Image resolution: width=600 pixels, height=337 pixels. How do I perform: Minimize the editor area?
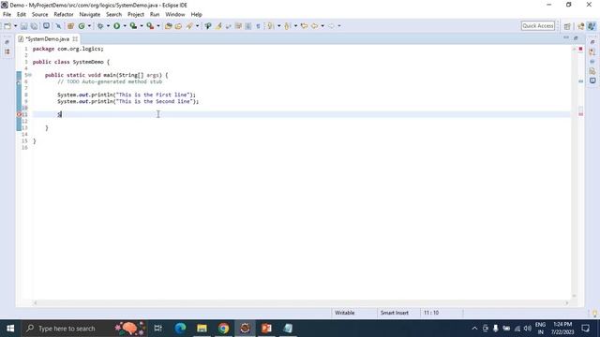566,37
